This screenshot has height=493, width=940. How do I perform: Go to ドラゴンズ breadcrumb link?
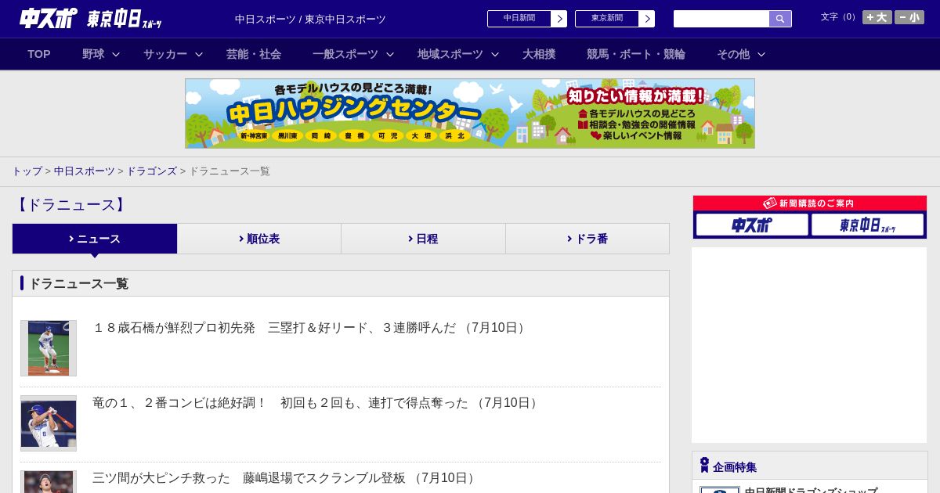(x=152, y=171)
